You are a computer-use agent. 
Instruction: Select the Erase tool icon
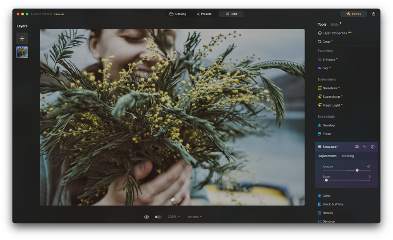click(x=320, y=134)
